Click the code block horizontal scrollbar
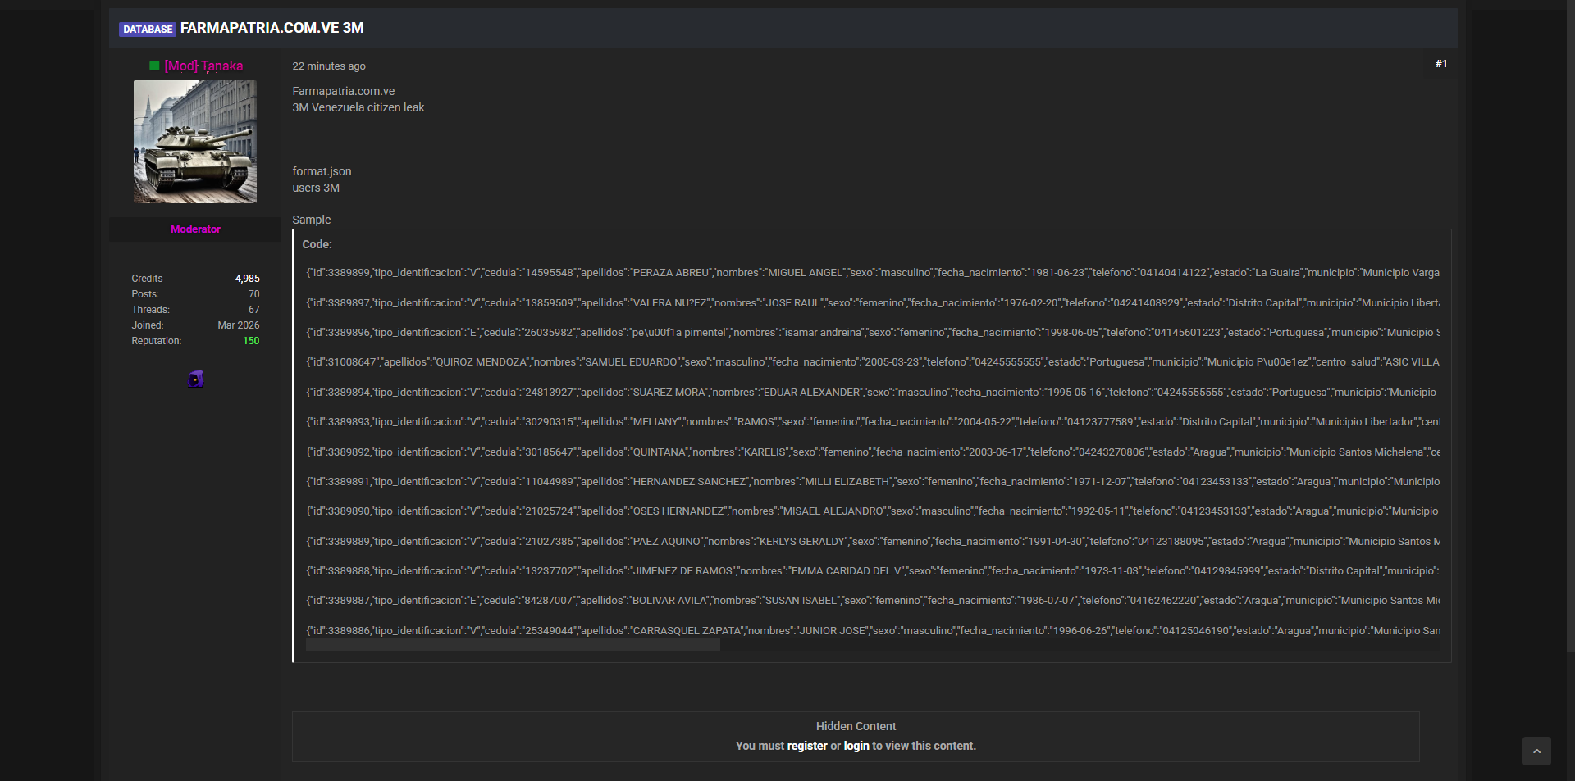The height and width of the screenshot is (781, 1575). click(513, 646)
